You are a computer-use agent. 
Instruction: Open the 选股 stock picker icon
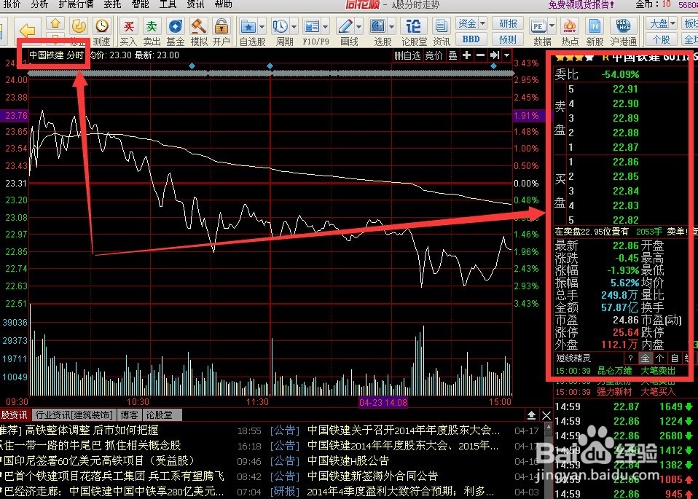tap(378, 27)
